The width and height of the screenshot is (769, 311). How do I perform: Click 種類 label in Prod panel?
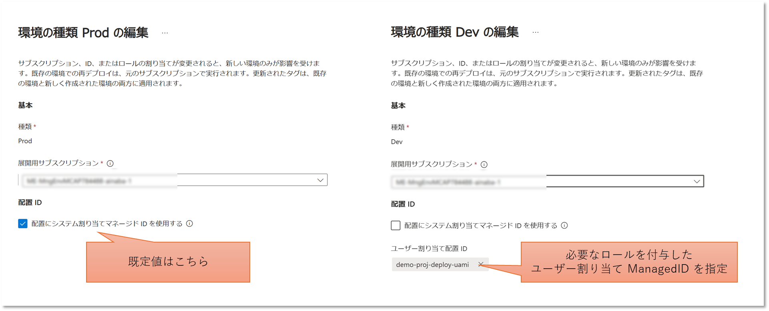pos(25,126)
